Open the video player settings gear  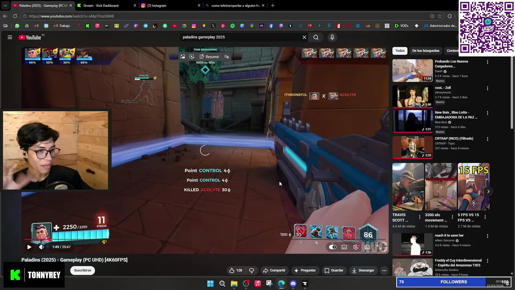(356, 247)
